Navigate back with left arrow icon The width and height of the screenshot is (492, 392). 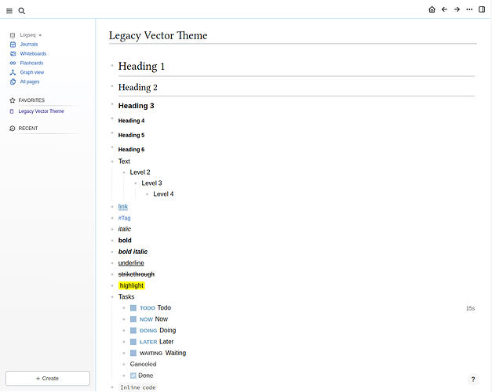click(444, 9)
